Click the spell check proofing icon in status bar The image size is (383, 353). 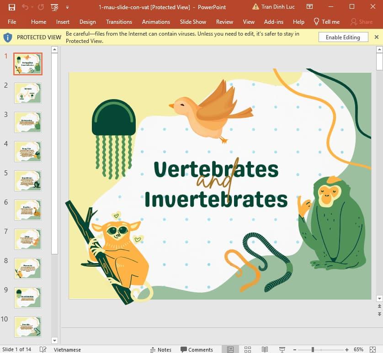43,349
